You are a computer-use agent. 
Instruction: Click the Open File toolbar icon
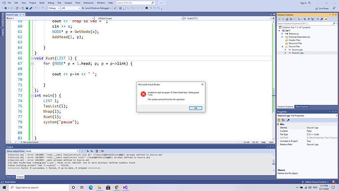point(23,8)
